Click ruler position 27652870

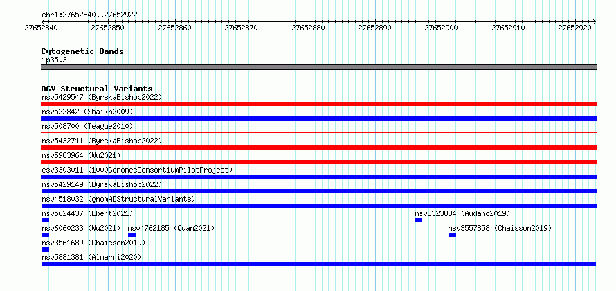[242, 28]
